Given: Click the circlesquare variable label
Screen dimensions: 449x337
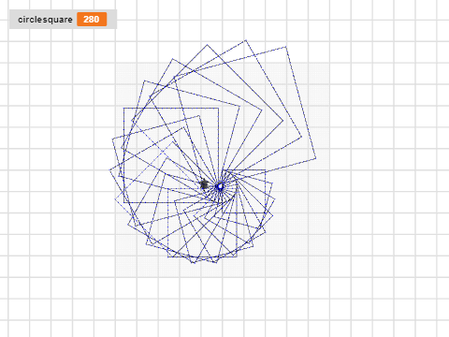Looking at the screenshot, I should pos(45,20).
